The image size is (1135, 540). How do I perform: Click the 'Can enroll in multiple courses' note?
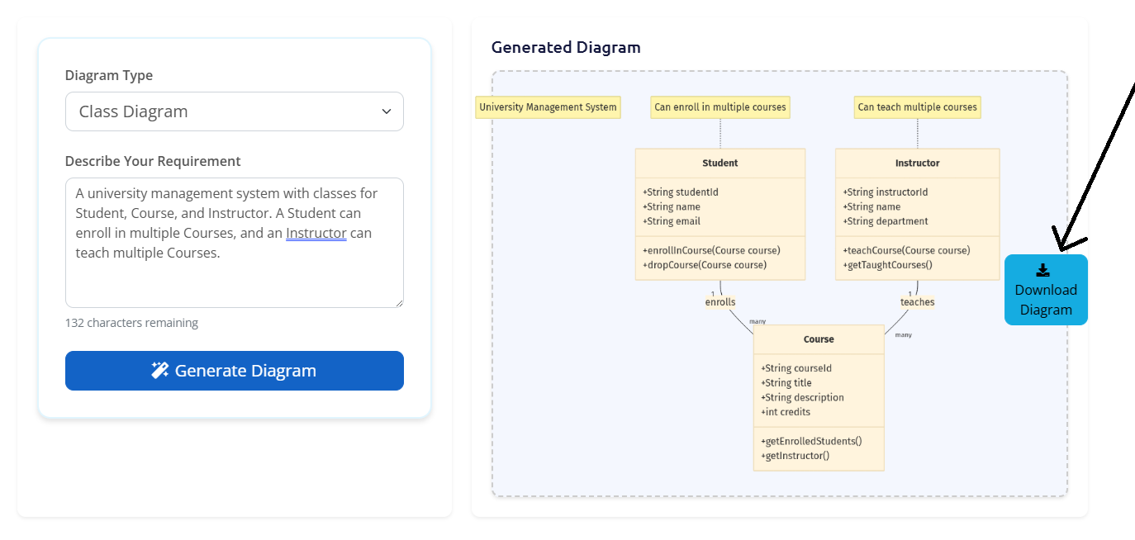click(719, 107)
